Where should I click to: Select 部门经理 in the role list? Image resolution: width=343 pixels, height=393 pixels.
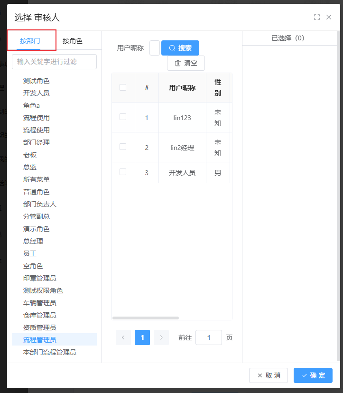(x=37, y=142)
